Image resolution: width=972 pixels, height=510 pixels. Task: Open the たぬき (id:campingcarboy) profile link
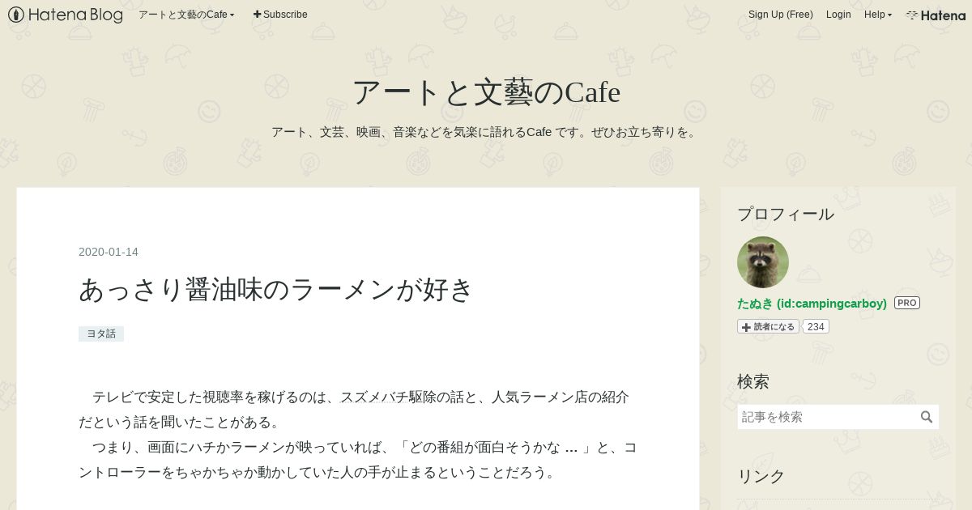(812, 303)
